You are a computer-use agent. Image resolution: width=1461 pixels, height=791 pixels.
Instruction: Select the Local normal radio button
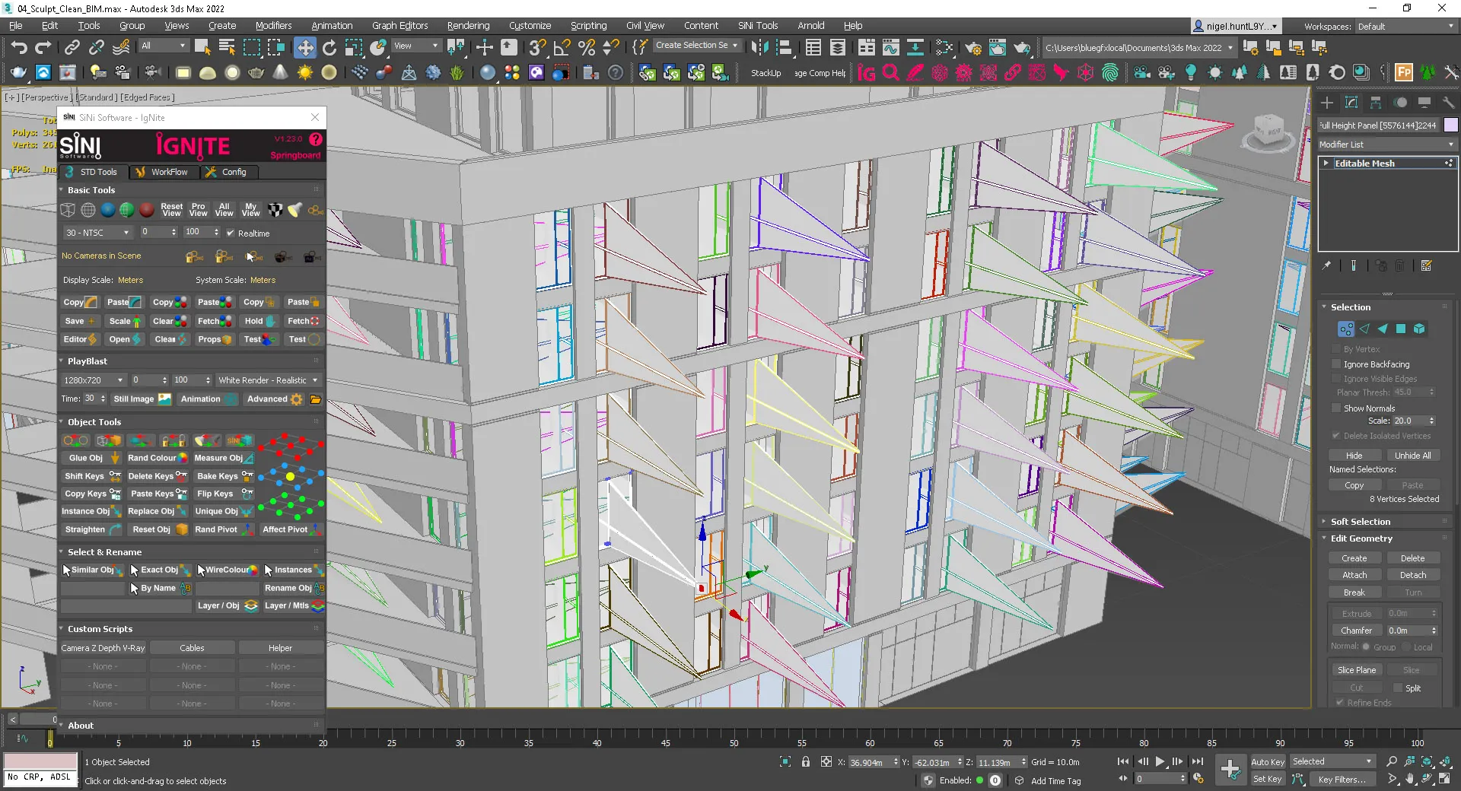coord(1406,647)
